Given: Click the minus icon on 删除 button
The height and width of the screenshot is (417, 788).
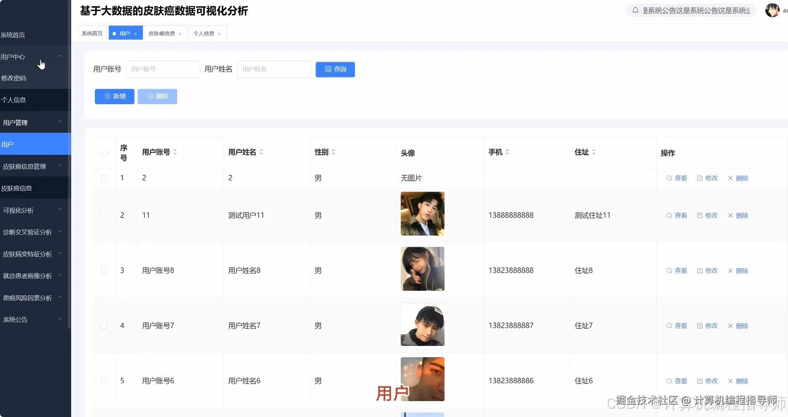Looking at the screenshot, I should point(150,96).
